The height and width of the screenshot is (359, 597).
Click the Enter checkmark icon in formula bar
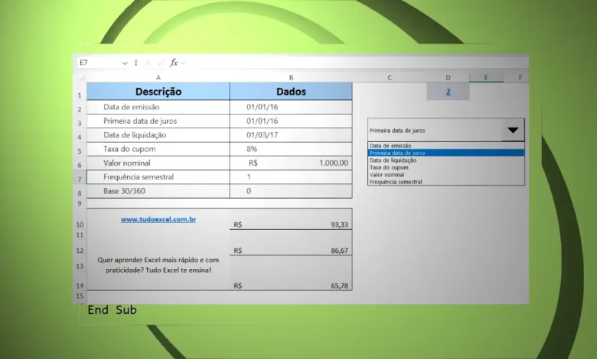click(161, 63)
